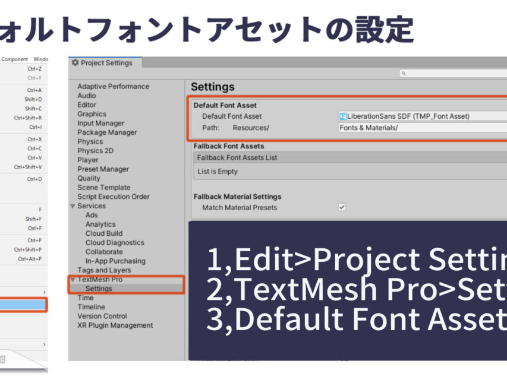
Task: Select Adaptive Performance settings category
Action: pos(113,86)
